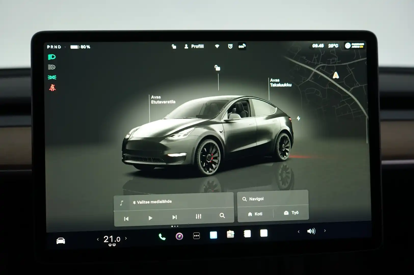Viewport: 414px width, 275px height.
Task: Tap the headlights indicator icon
Action: click(x=52, y=57)
